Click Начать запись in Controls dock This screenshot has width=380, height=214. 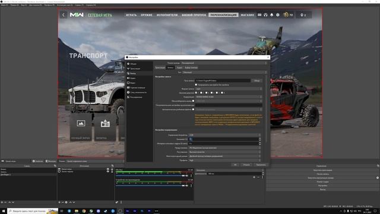tap(322, 174)
